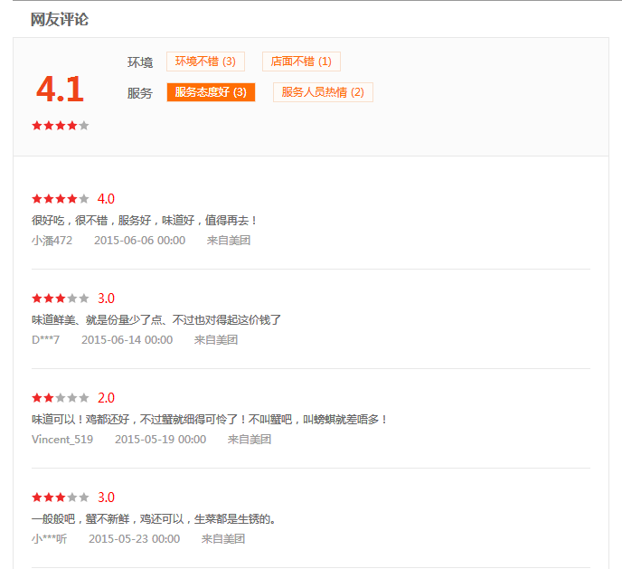Click username Vincent_519

(x=62, y=440)
